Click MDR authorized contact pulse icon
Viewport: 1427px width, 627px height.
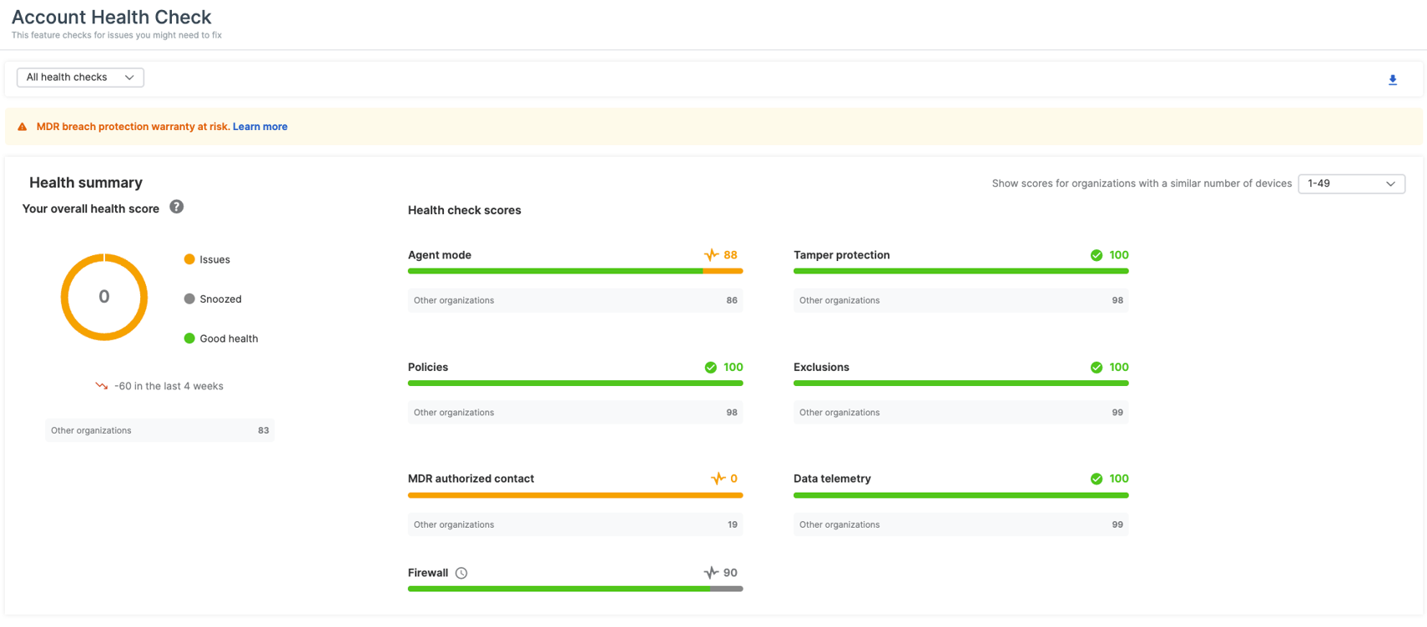click(x=718, y=479)
